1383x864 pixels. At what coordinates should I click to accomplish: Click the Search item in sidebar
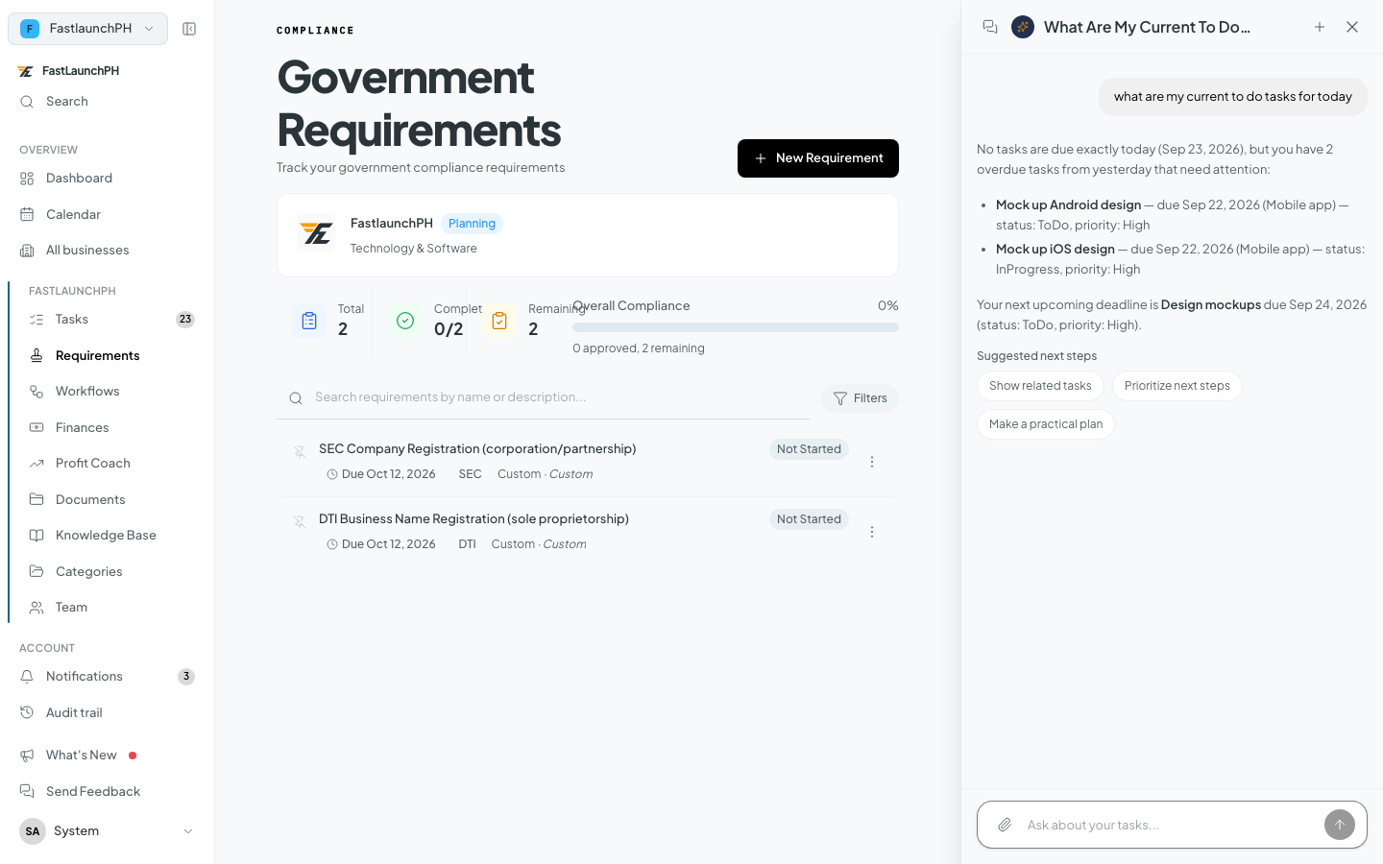[107, 102]
